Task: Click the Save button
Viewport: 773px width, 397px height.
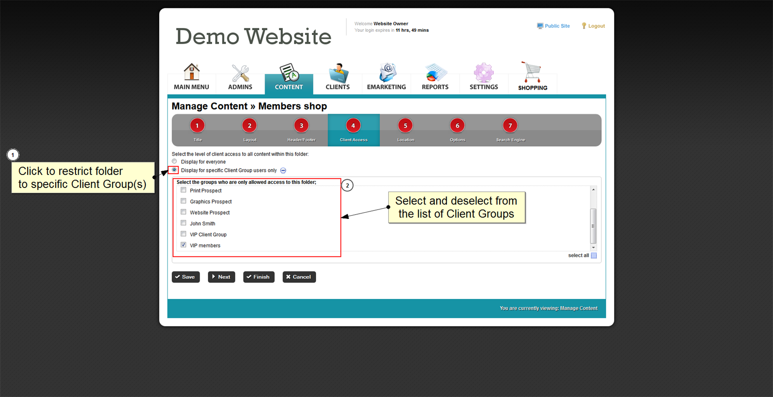Action: pyautogui.click(x=186, y=277)
